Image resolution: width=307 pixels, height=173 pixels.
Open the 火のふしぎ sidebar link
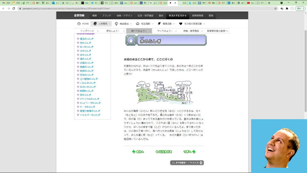[x=85, y=51]
